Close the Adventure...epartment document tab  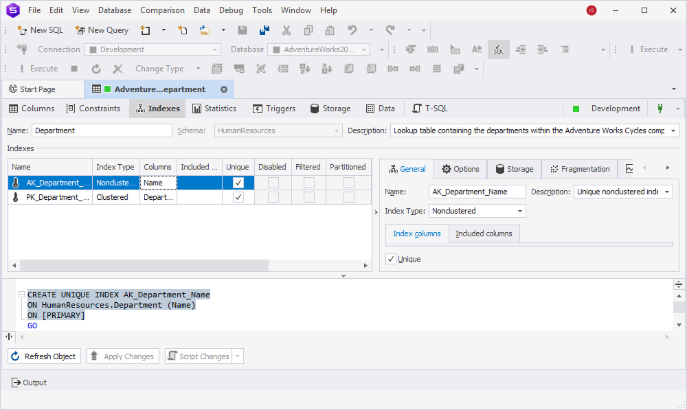pyautogui.click(x=224, y=89)
